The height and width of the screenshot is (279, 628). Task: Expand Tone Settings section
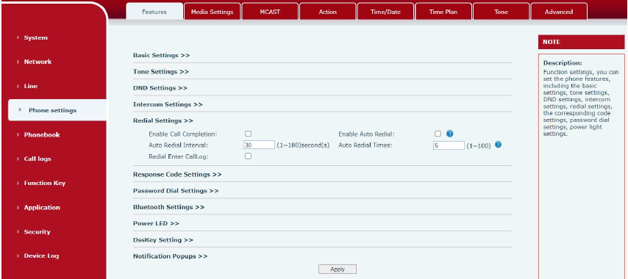point(161,71)
